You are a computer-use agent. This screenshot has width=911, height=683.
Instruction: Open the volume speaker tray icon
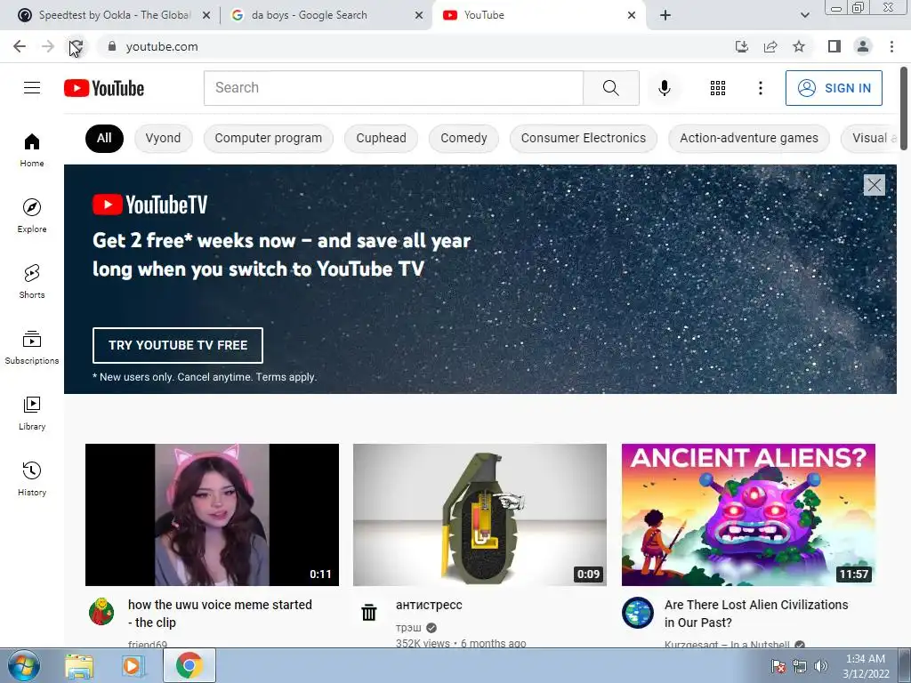point(820,666)
